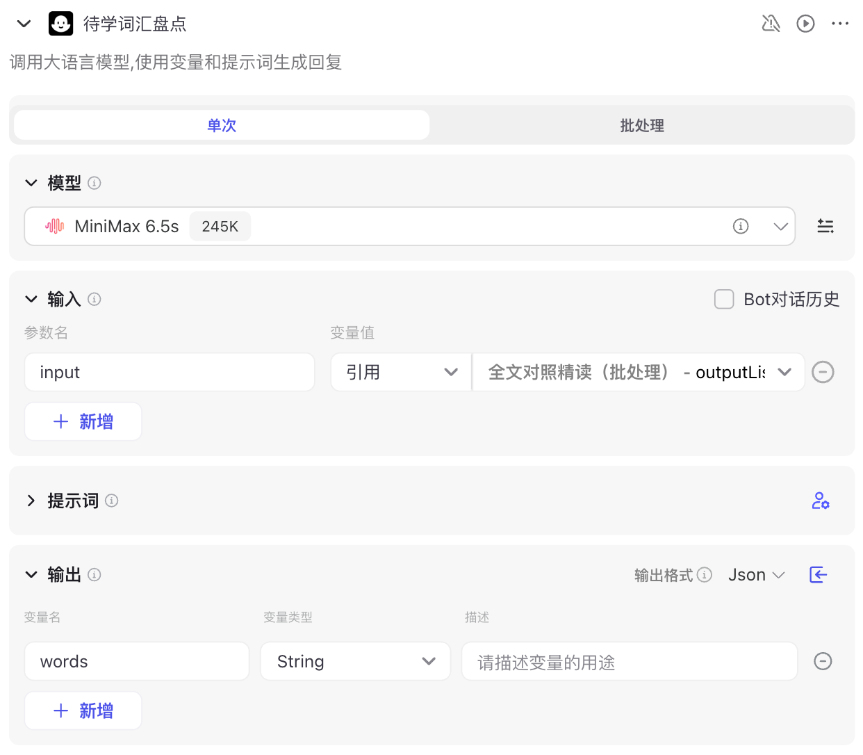Collapse the 模型 section

tap(31, 183)
